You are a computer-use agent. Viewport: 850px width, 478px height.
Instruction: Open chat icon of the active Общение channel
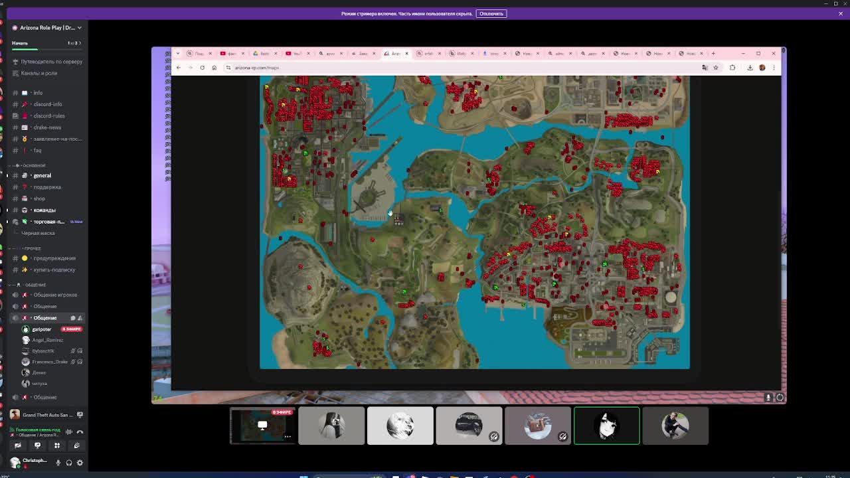[x=73, y=318]
